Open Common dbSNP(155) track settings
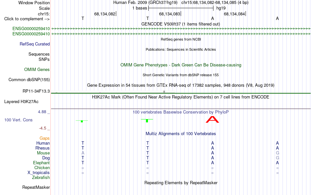 pyautogui.click(x=29, y=80)
